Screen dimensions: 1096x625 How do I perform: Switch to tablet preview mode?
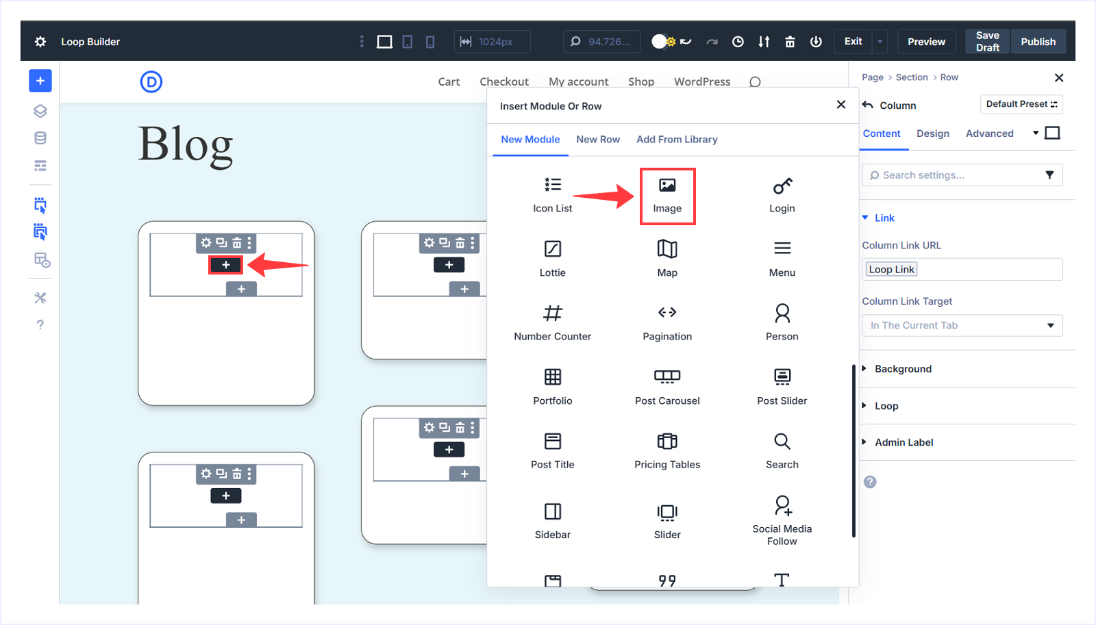click(408, 41)
